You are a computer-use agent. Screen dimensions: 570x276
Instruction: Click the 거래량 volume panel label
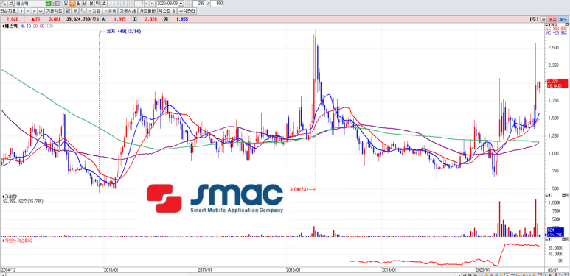pos(10,197)
